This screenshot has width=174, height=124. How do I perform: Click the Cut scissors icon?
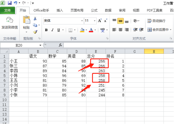(x=35, y=19)
